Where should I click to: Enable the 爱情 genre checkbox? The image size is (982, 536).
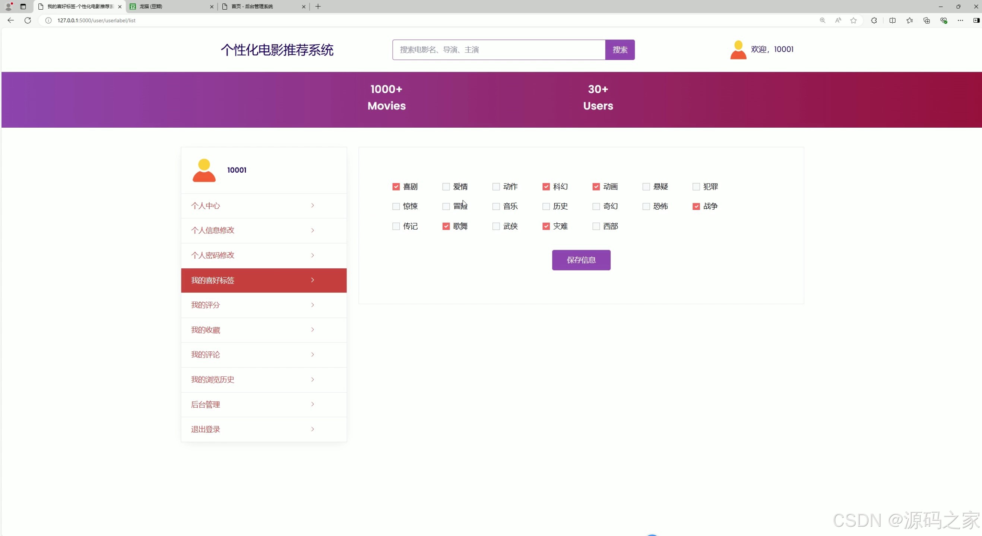coord(446,186)
